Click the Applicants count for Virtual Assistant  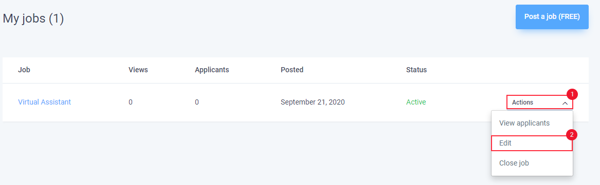[197, 102]
